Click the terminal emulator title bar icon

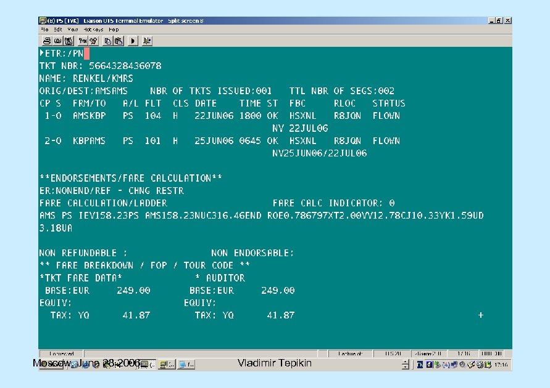point(43,21)
